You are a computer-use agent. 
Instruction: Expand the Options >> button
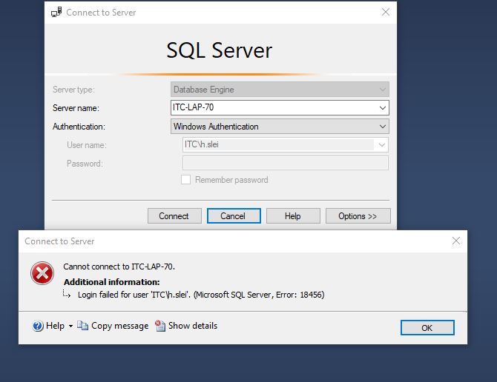[x=358, y=216]
